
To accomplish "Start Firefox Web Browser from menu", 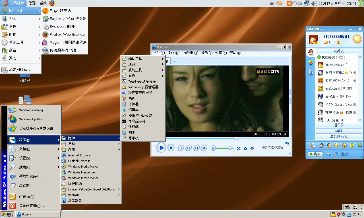I will [65, 34].
